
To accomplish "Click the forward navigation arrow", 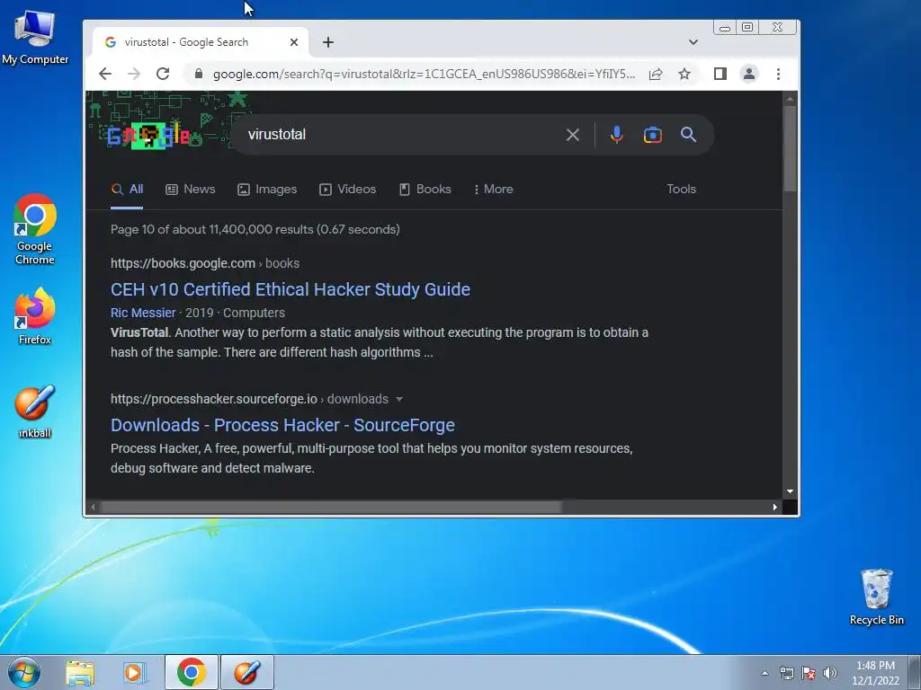I will pyautogui.click(x=134, y=74).
